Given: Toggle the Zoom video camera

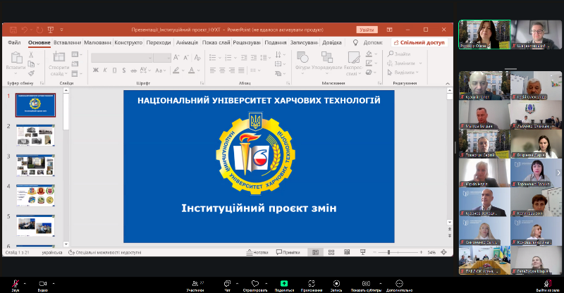Looking at the screenshot, I should [42, 282].
